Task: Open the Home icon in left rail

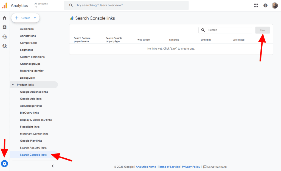Action: click(x=4, y=18)
